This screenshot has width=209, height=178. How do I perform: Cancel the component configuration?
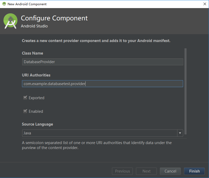pyautogui.click(x=170, y=171)
